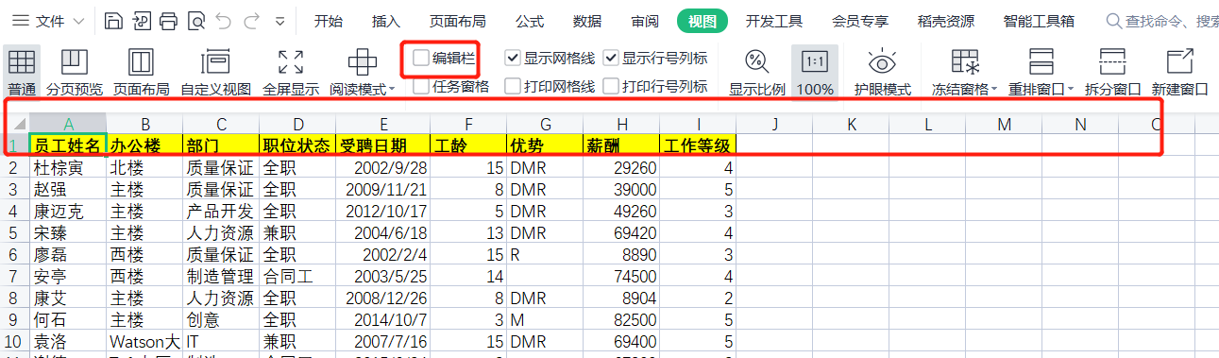Open the 开发工具 tab
Screen dimensions: 1219x358
pyautogui.click(x=774, y=21)
